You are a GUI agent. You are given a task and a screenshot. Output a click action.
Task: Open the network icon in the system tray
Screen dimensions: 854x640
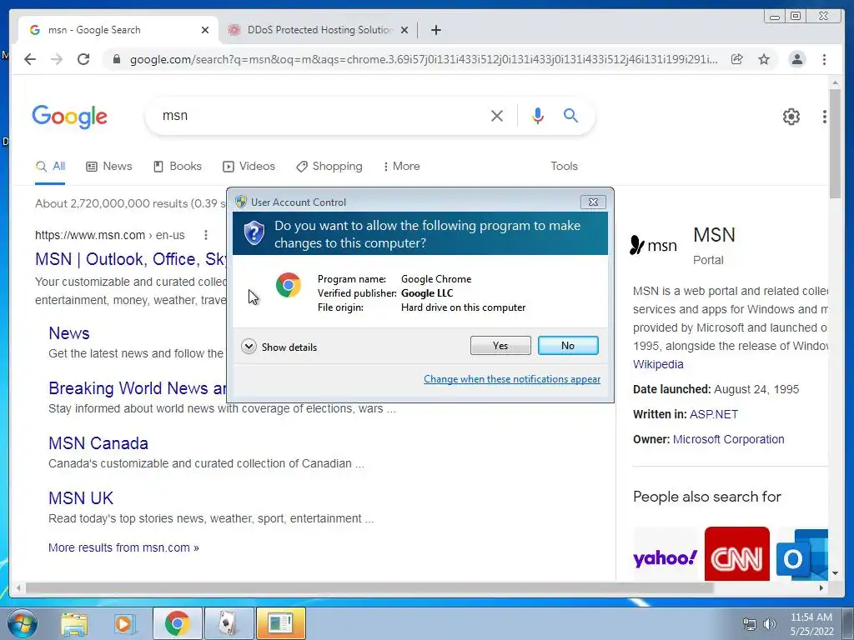point(750,624)
